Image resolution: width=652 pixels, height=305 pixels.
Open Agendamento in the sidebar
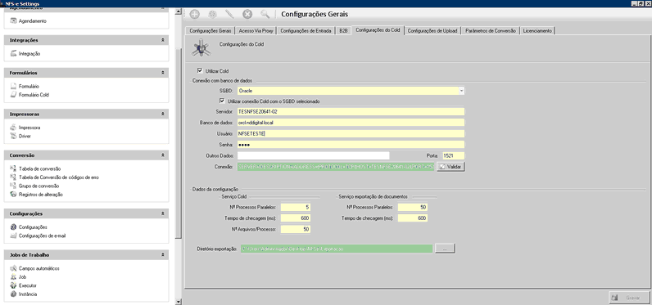pyautogui.click(x=33, y=20)
